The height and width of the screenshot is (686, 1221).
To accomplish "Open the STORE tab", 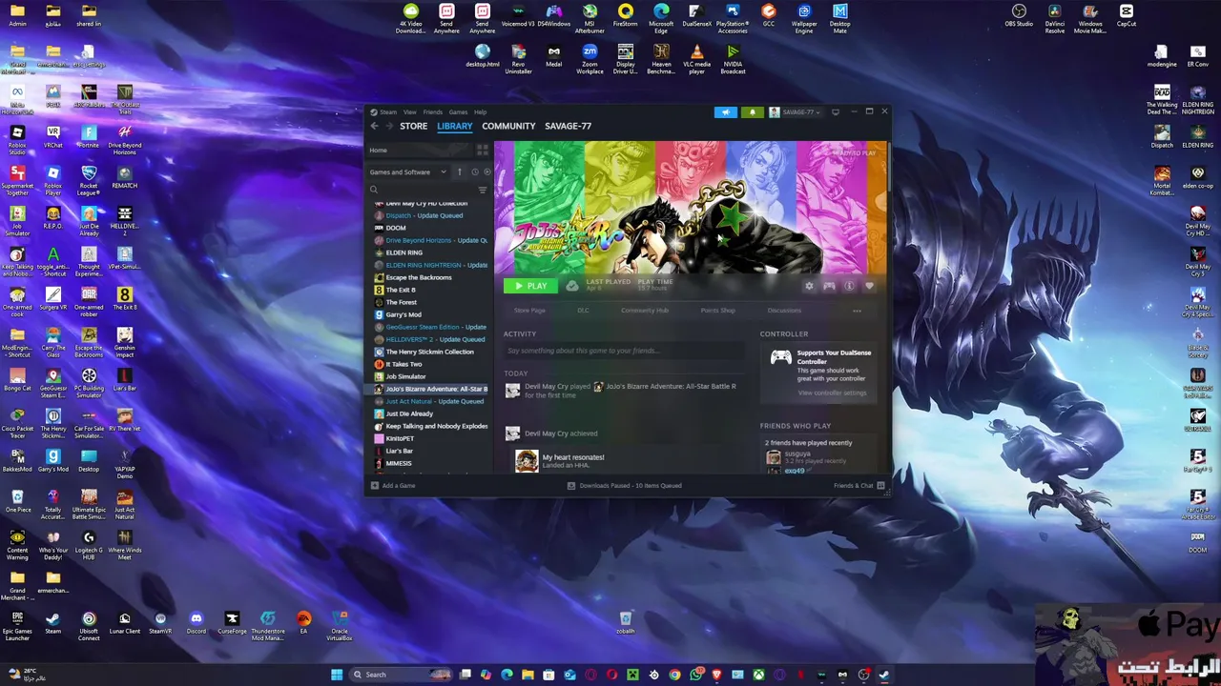I will [x=413, y=126].
